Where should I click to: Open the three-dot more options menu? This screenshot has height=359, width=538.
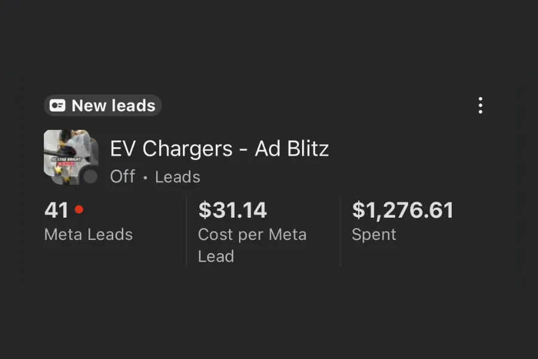tap(480, 105)
